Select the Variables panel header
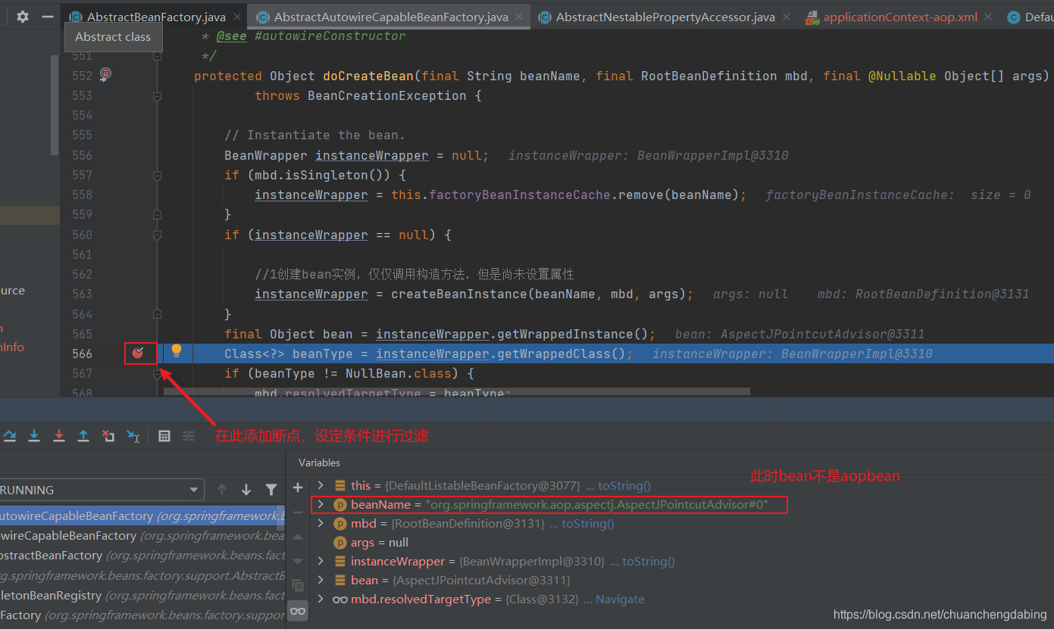 319,462
